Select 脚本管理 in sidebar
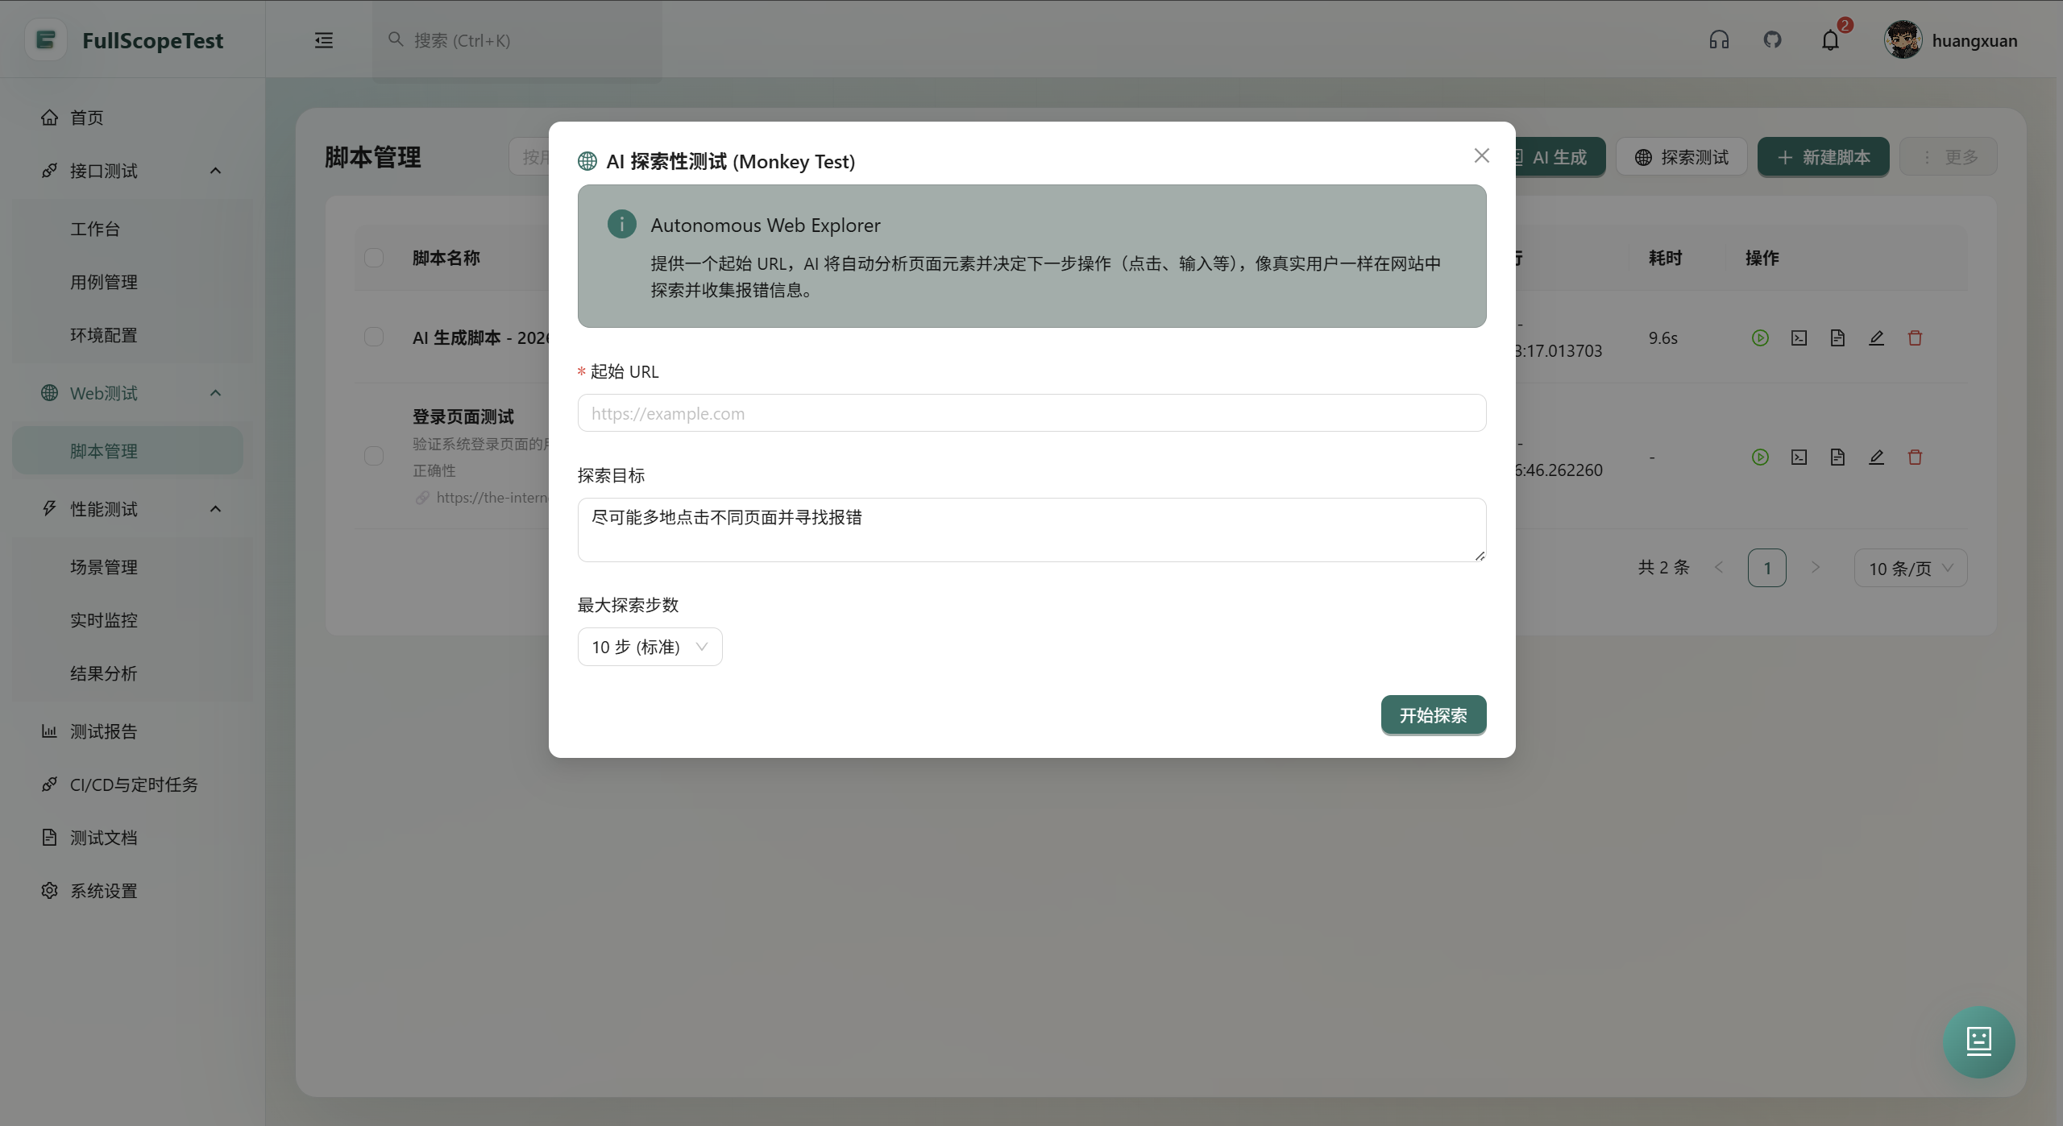2063x1126 pixels. pos(127,451)
